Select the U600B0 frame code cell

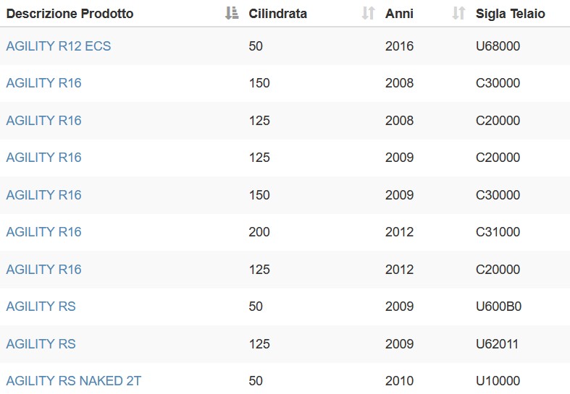pos(498,307)
